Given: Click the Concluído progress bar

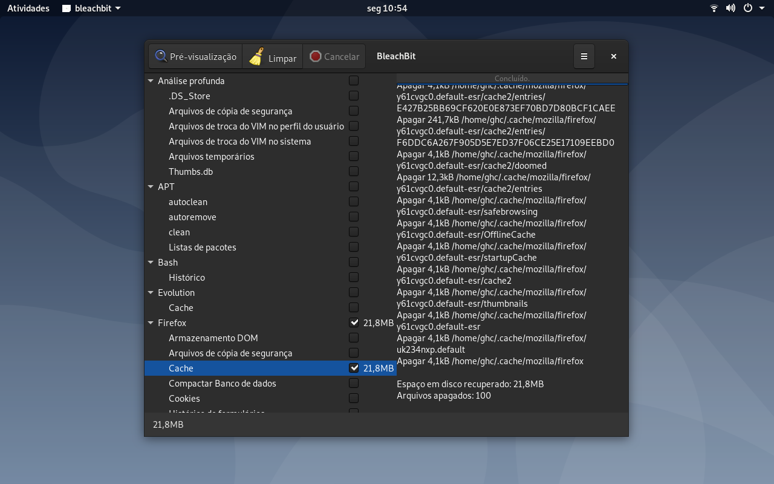Looking at the screenshot, I should point(512,79).
